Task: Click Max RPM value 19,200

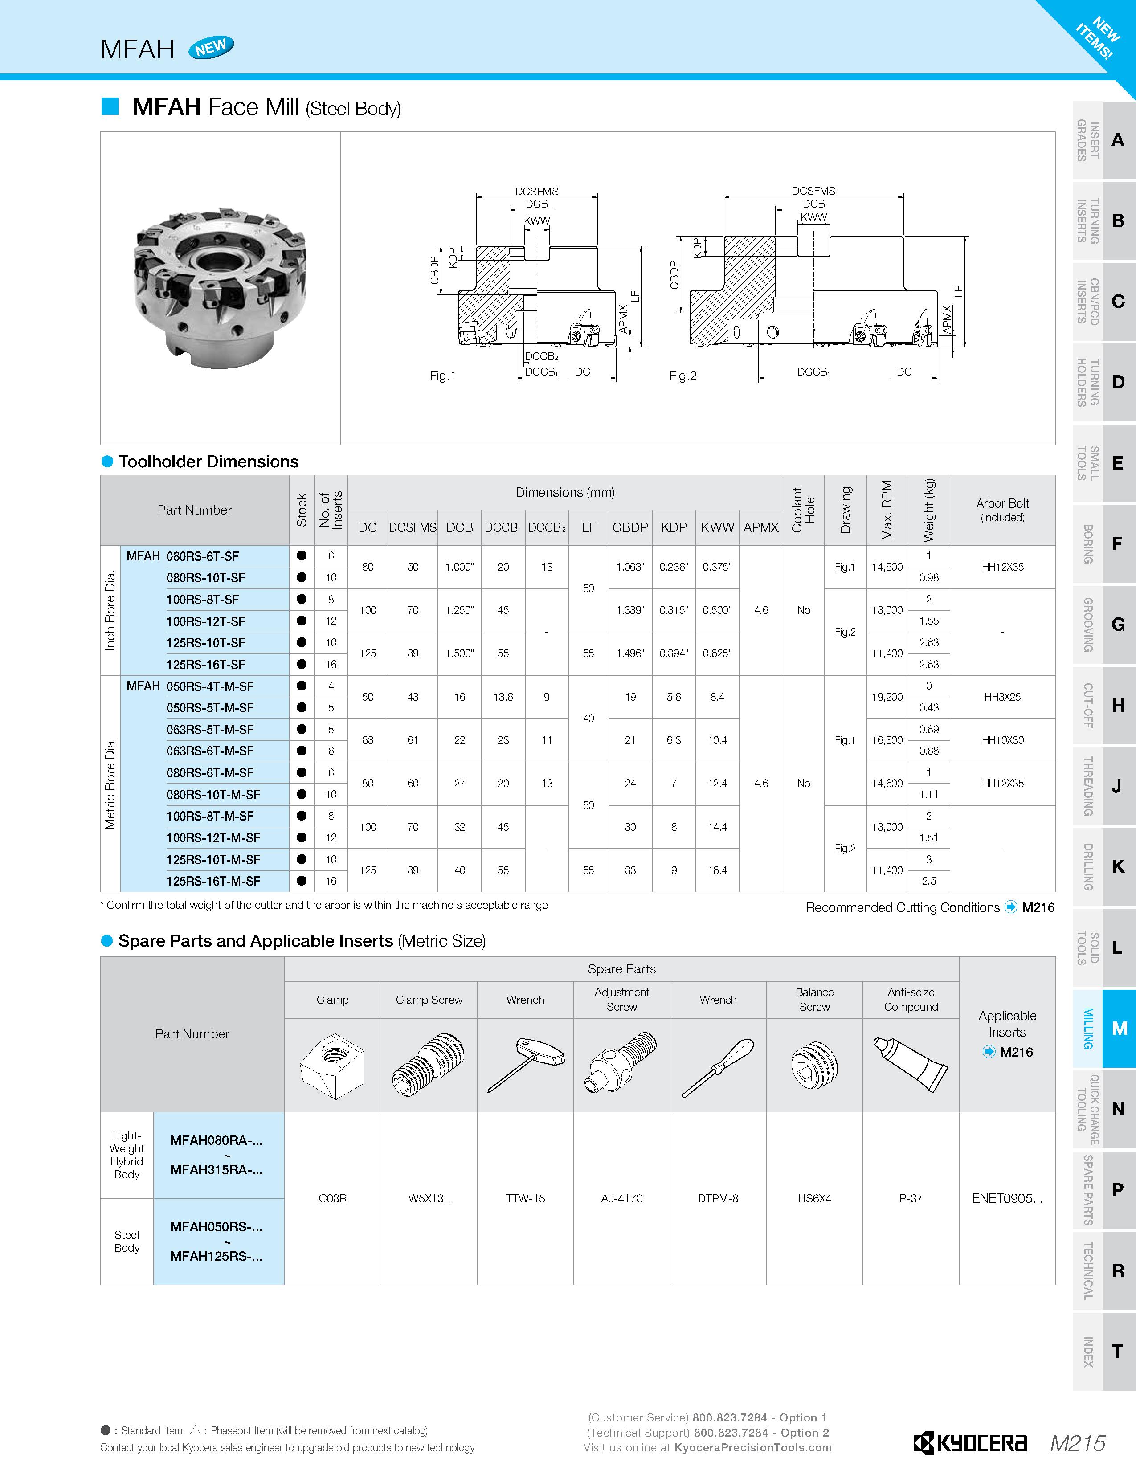Action: pyautogui.click(x=887, y=697)
